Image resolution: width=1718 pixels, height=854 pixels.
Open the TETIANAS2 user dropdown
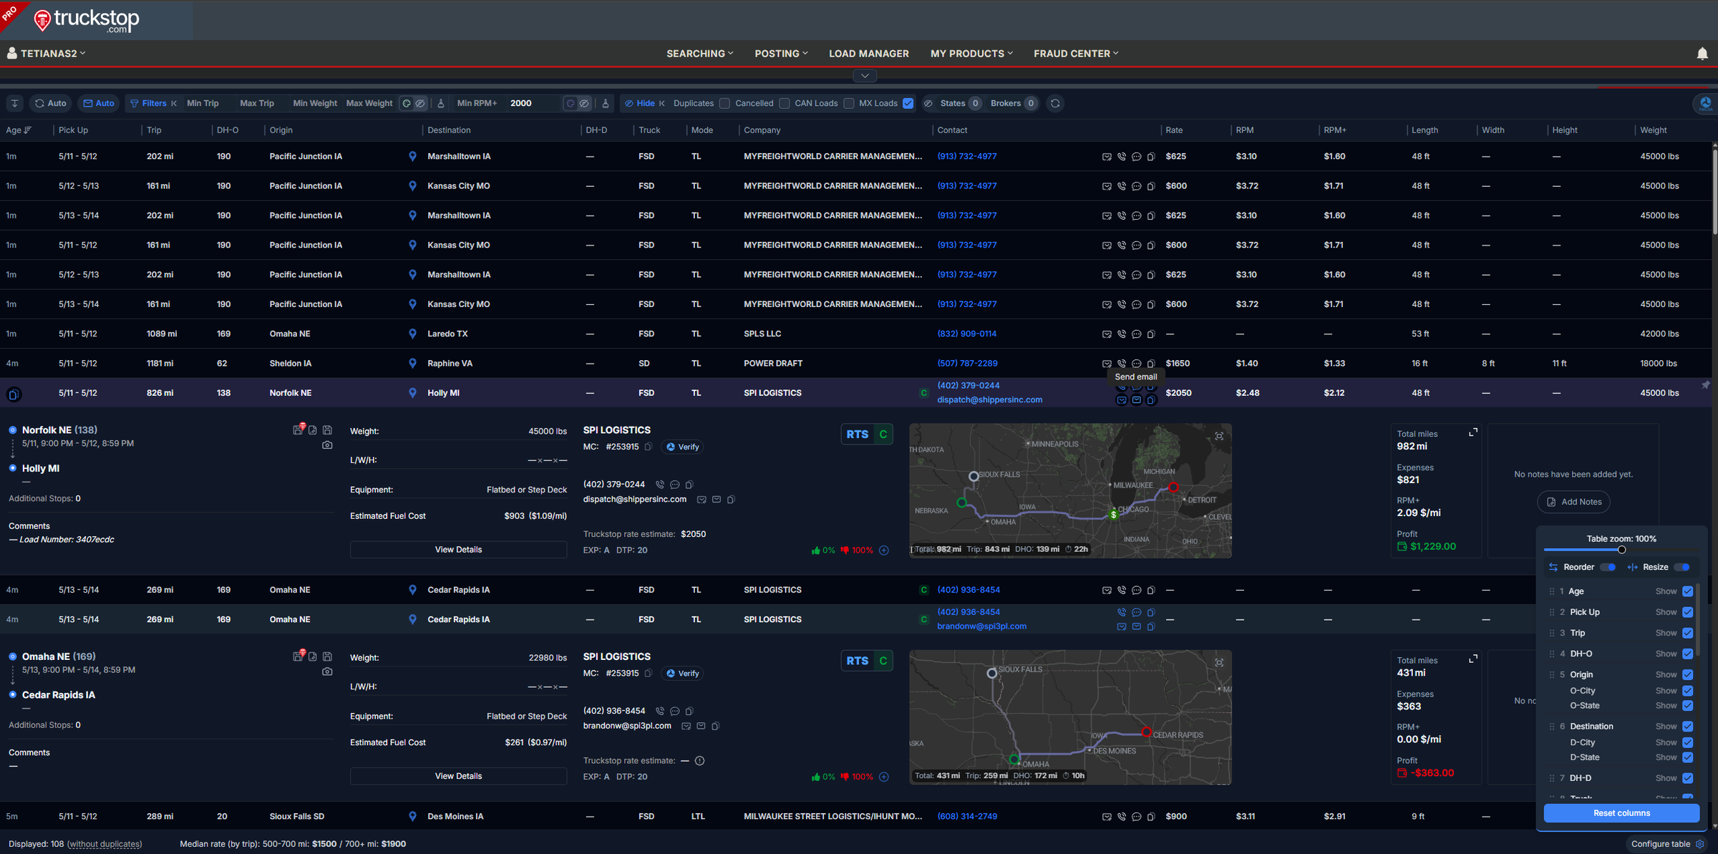(x=47, y=54)
